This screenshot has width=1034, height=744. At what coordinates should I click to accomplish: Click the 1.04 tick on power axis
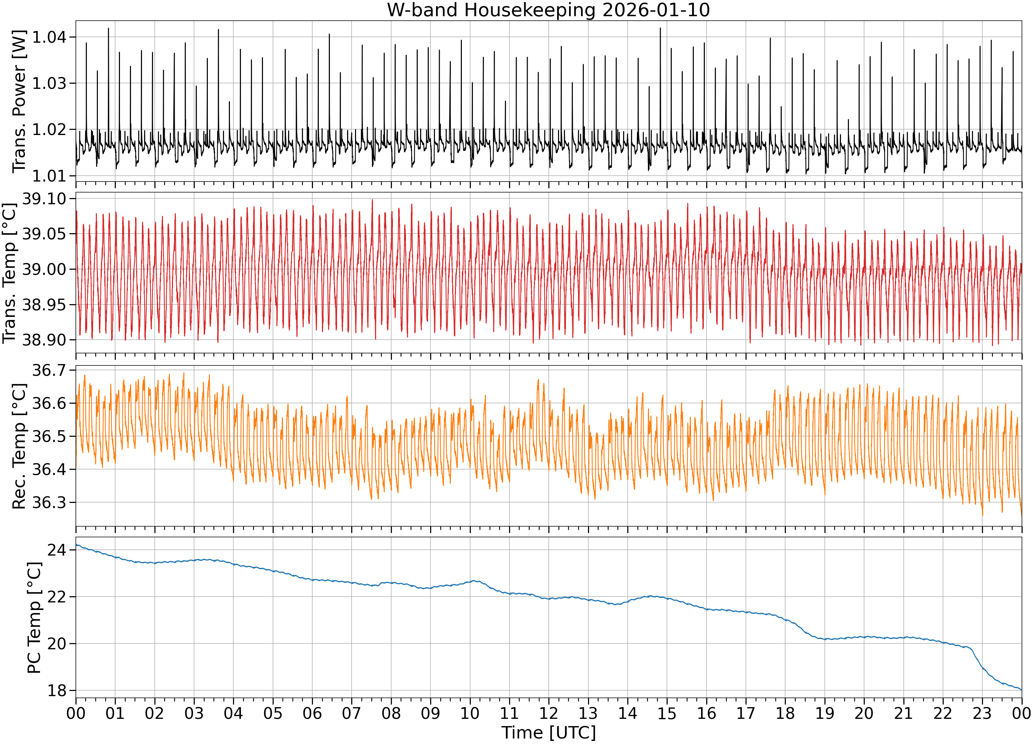click(49, 37)
